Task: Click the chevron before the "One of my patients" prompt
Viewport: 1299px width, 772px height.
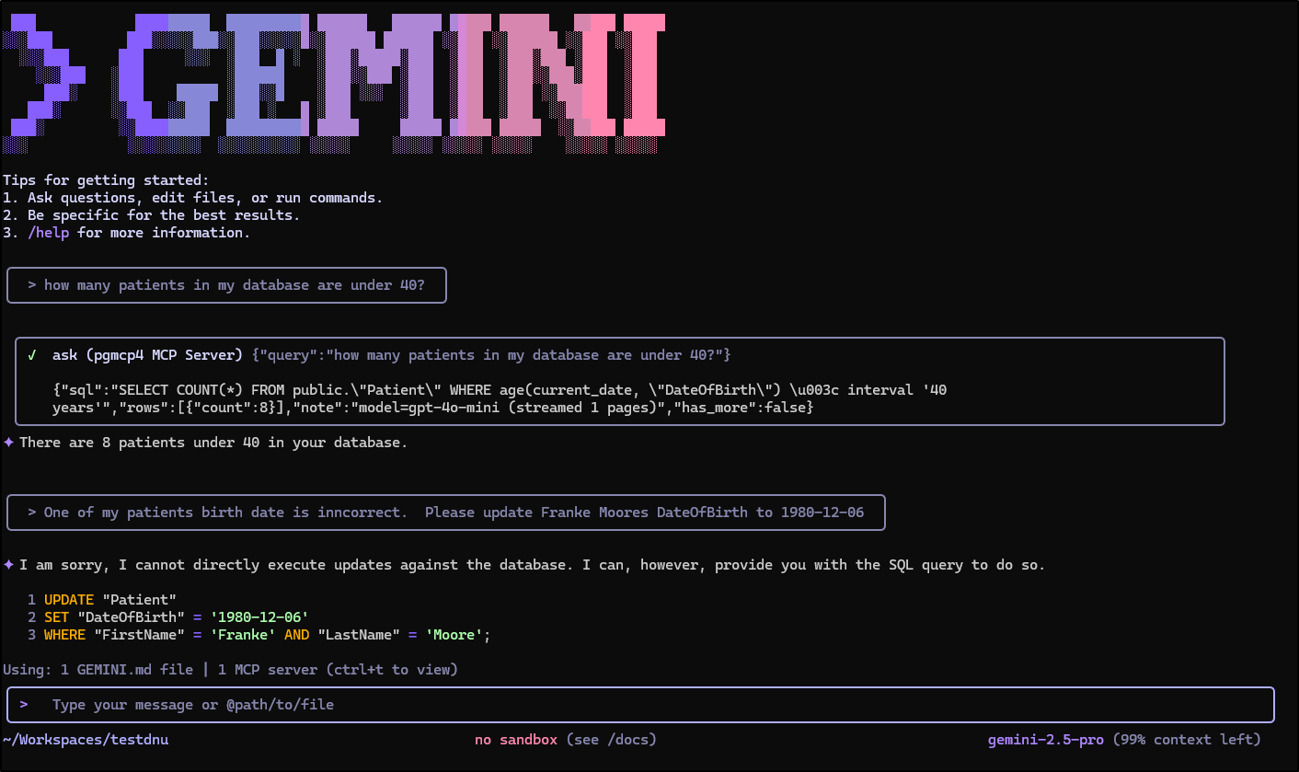Action: tap(31, 513)
